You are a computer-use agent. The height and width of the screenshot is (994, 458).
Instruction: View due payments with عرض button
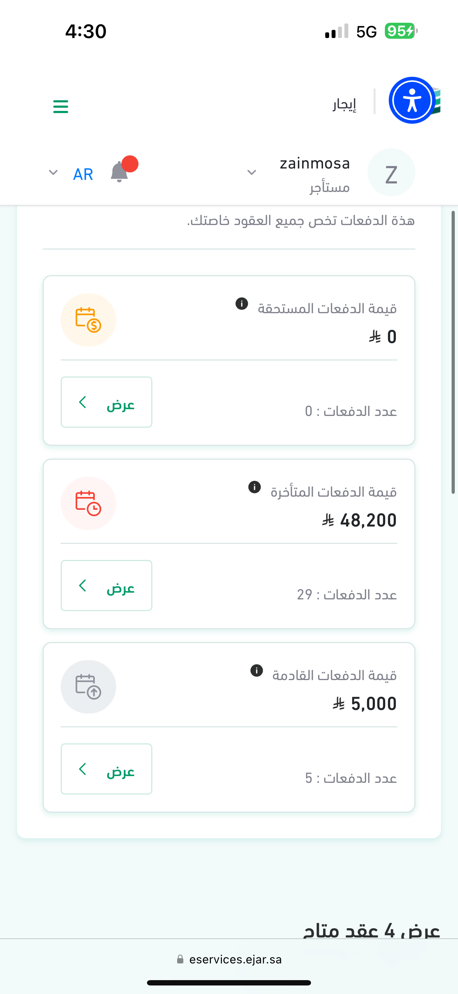point(107,402)
